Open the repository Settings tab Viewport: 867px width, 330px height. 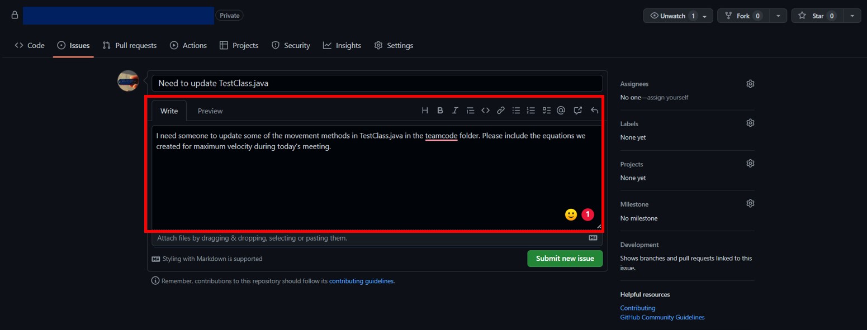click(x=394, y=45)
